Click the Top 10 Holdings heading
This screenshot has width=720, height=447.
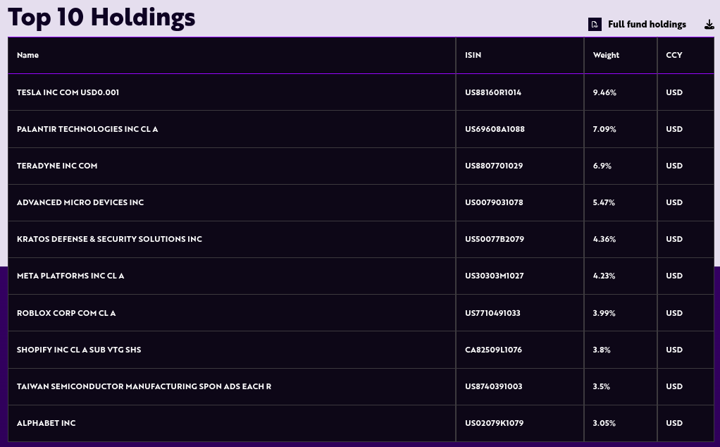click(x=101, y=18)
